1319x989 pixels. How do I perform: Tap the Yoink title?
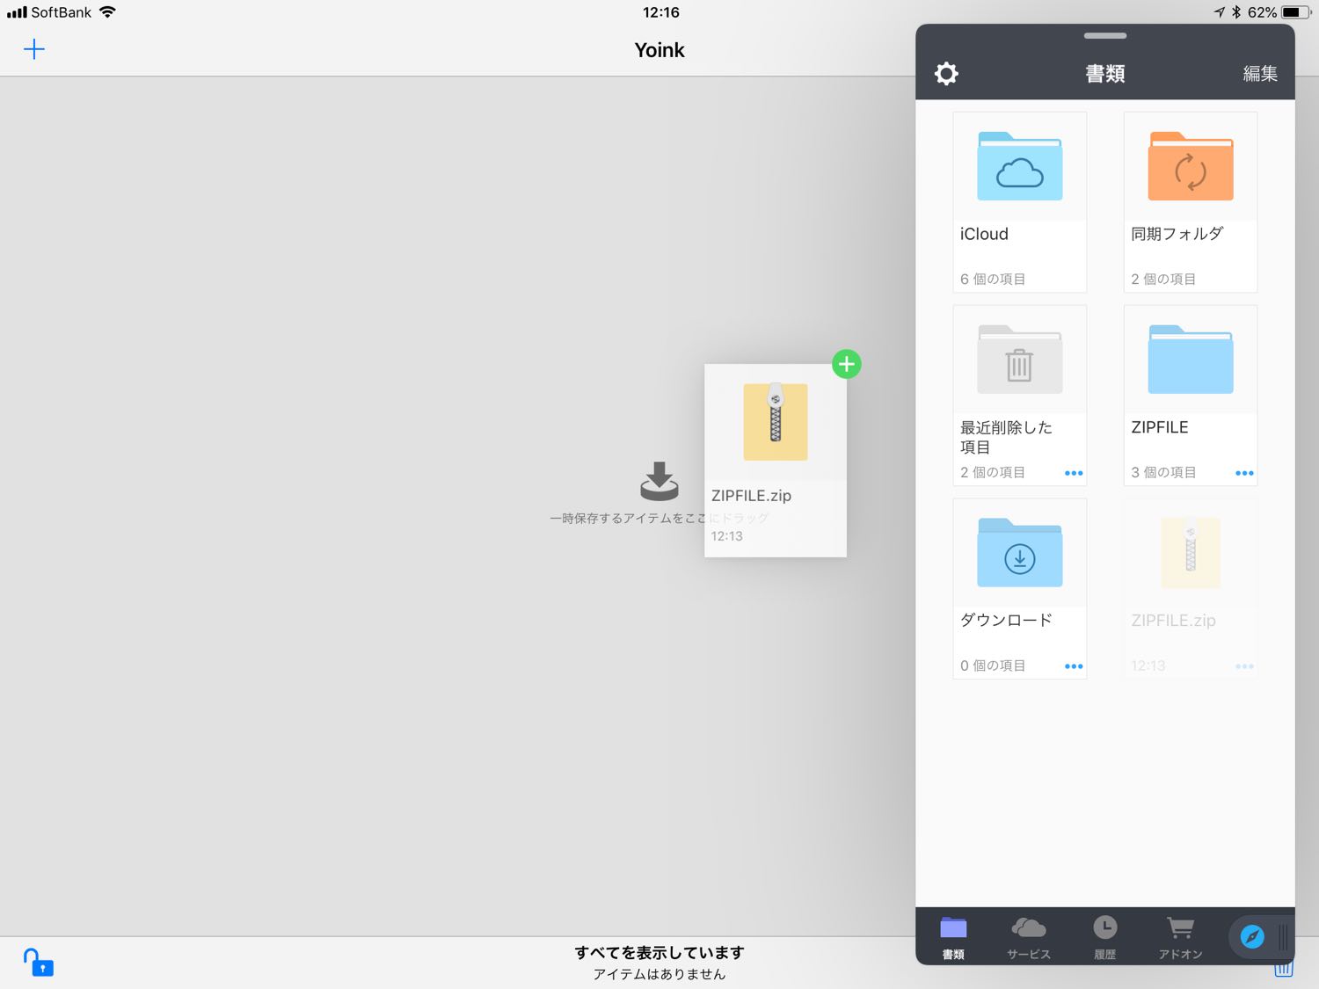659,50
